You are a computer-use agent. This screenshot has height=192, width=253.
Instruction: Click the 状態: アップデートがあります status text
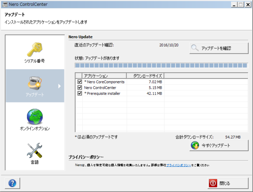click(x=97, y=58)
